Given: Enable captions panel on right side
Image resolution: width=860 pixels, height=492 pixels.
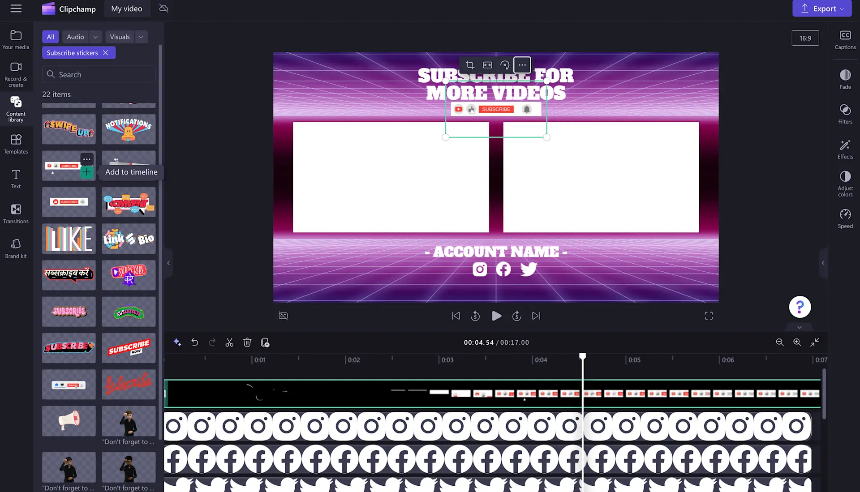Looking at the screenshot, I should coord(846,39).
